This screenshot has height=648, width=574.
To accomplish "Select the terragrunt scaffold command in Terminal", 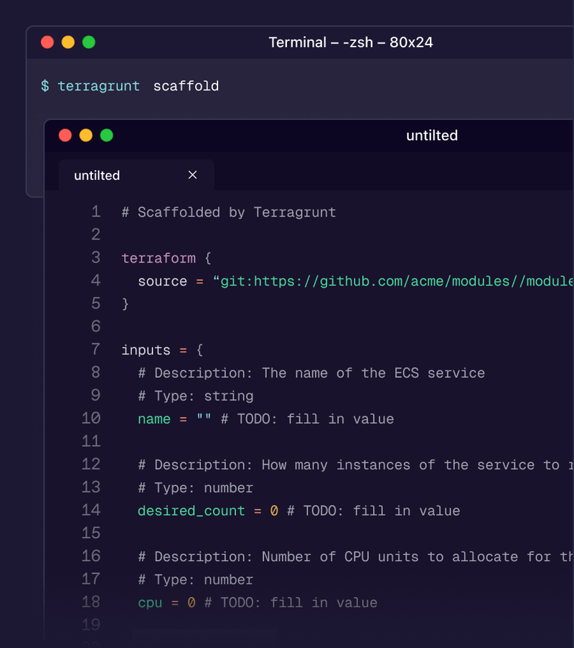I will coord(140,85).
